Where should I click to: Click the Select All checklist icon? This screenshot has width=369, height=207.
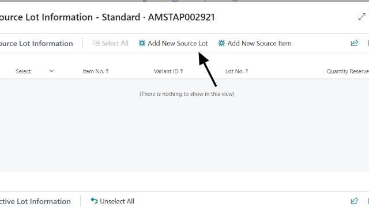96,43
